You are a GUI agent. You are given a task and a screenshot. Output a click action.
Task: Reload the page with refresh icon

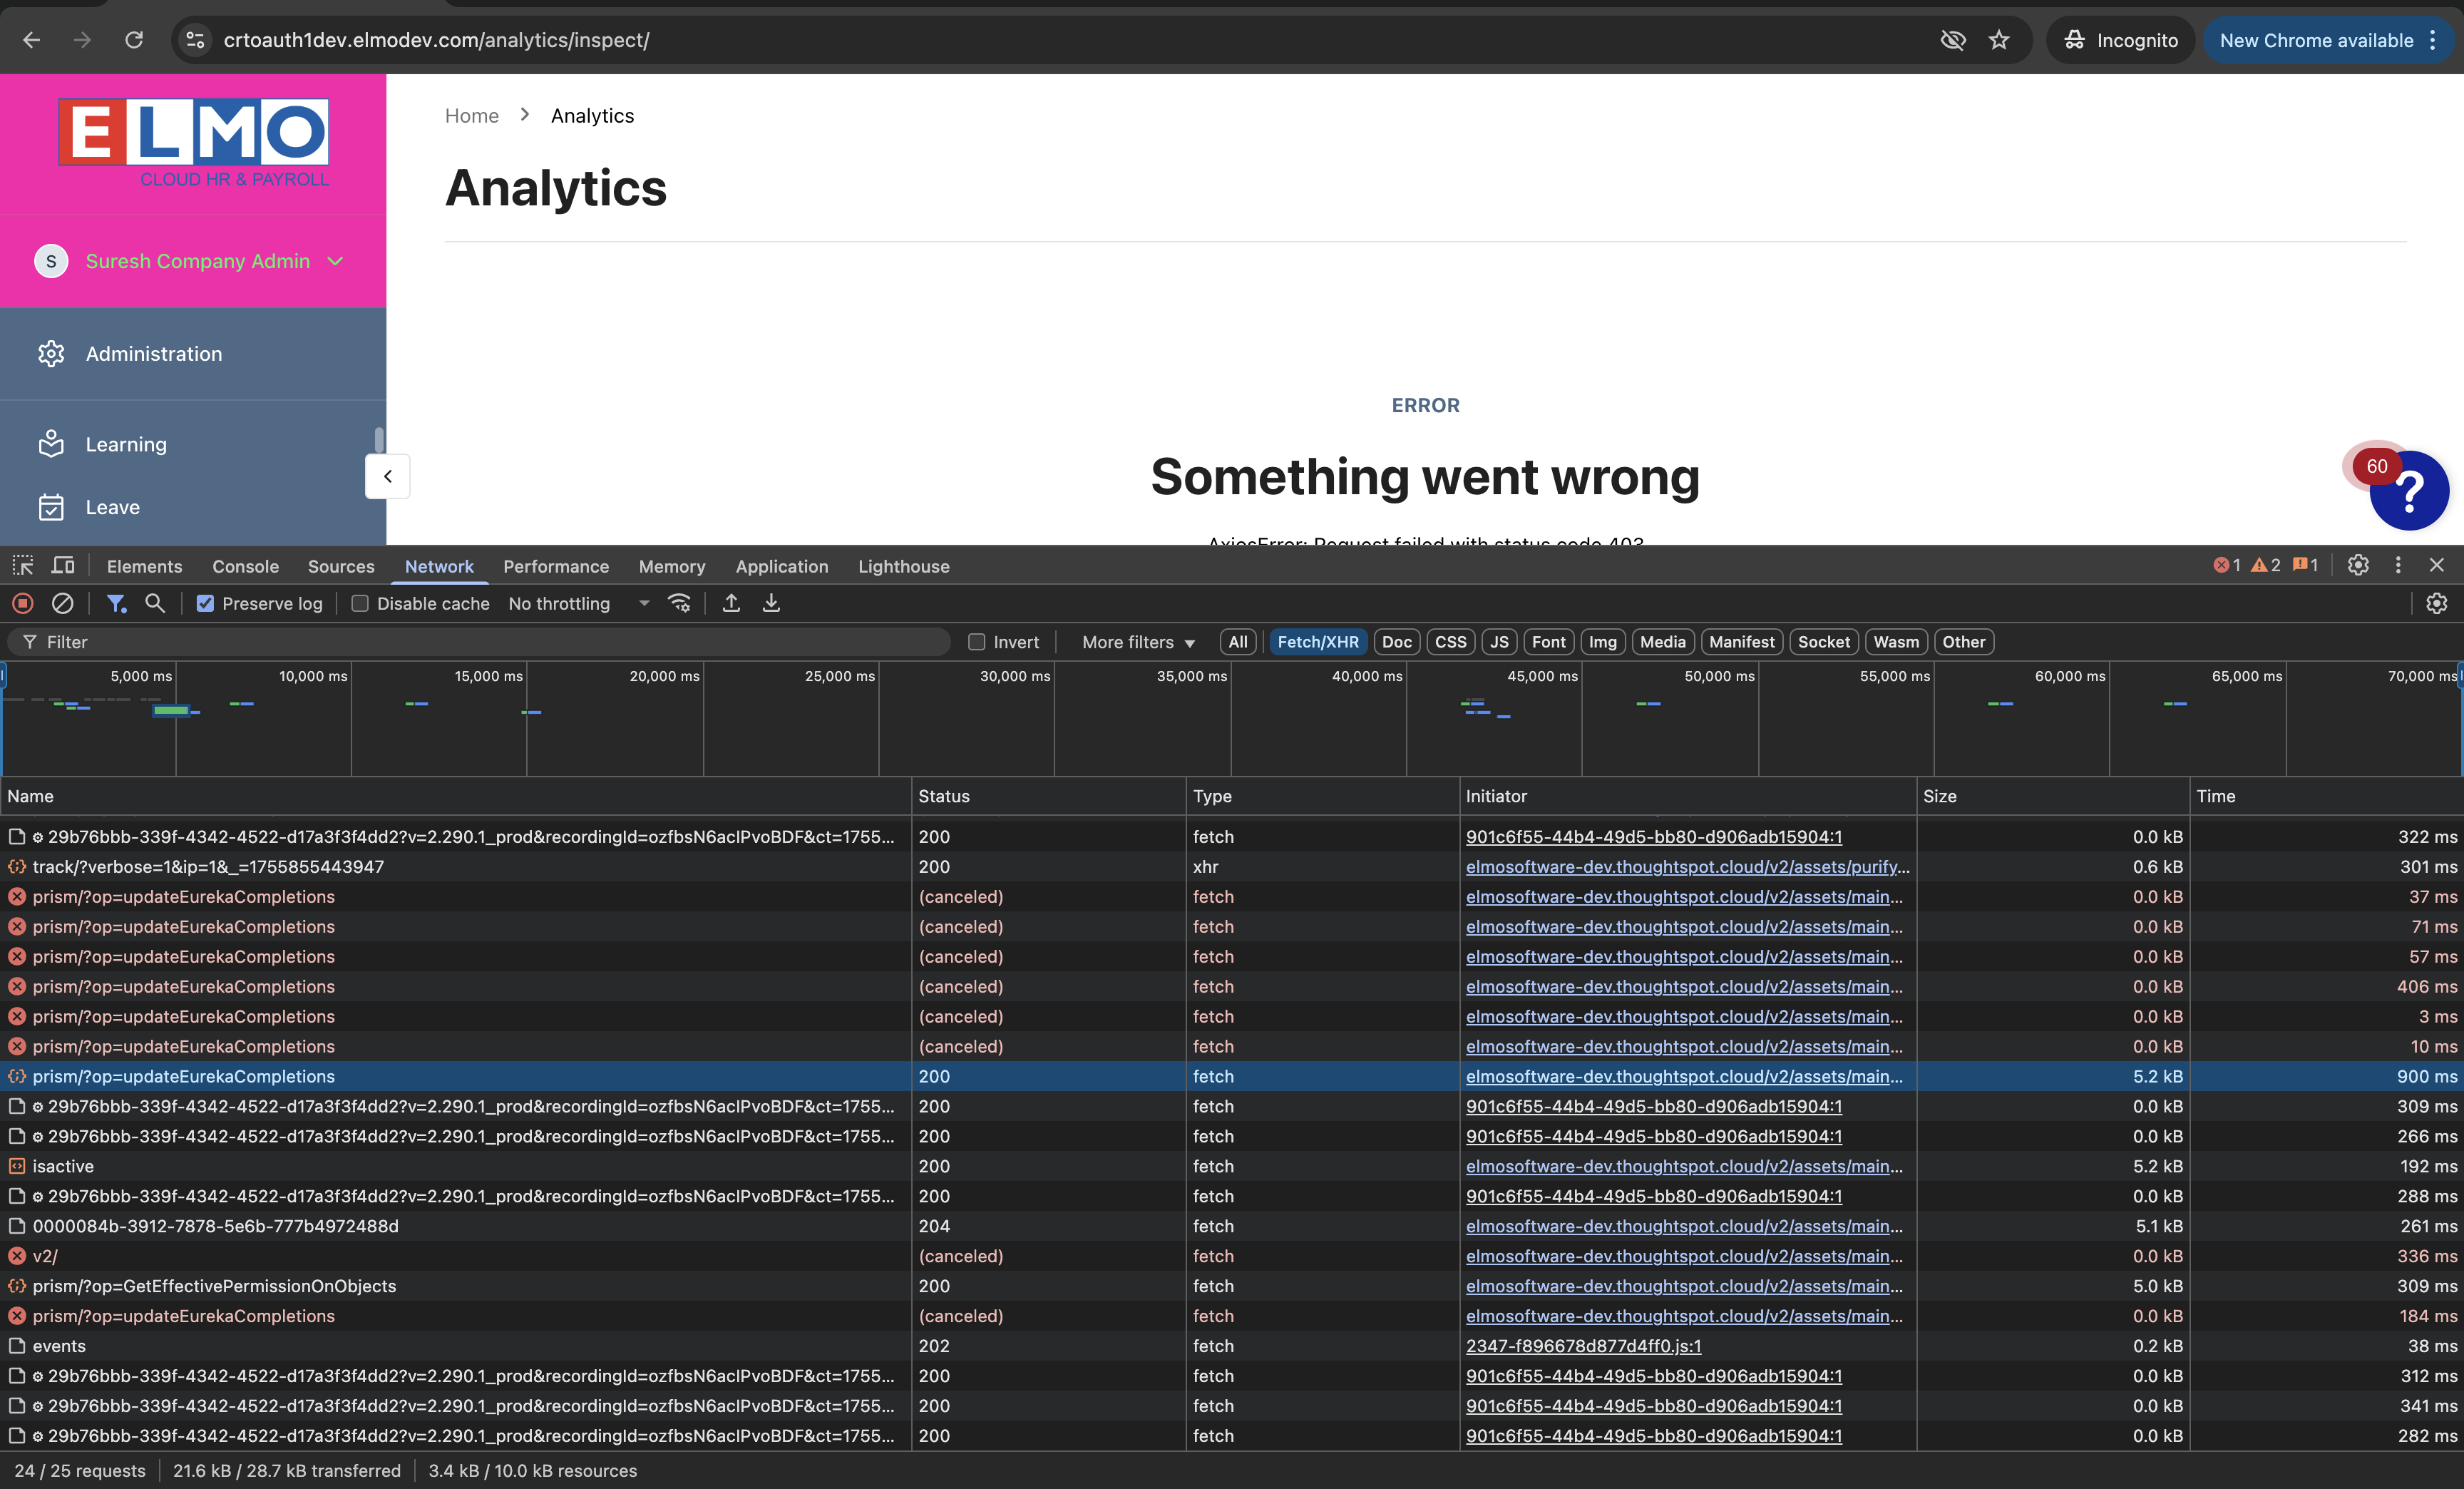click(134, 40)
